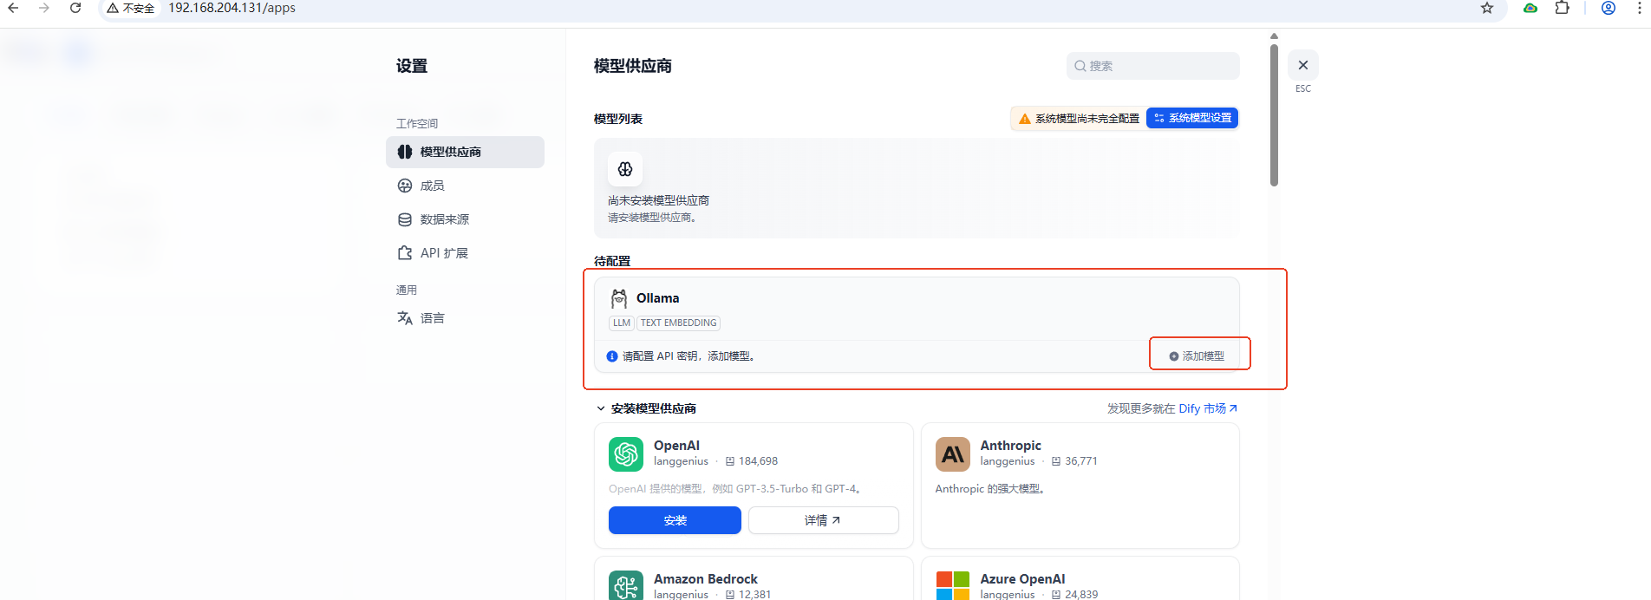
Task: Click the not-secure warning badge
Action: (x=131, y=9)
